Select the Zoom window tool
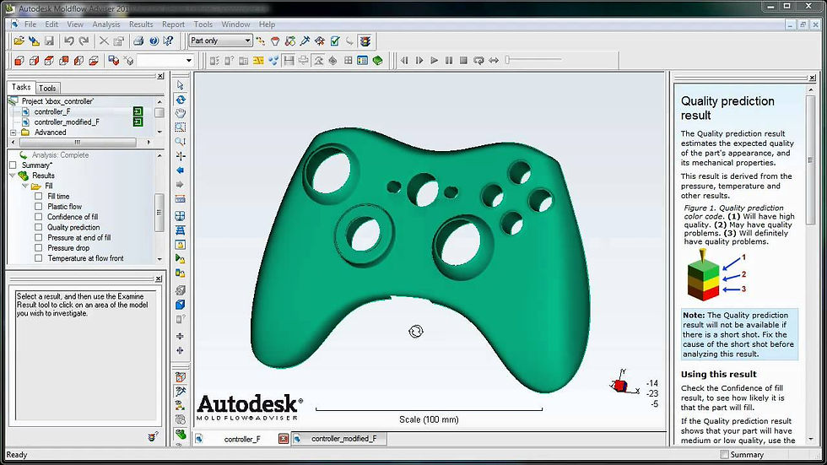 coord(181,127)
